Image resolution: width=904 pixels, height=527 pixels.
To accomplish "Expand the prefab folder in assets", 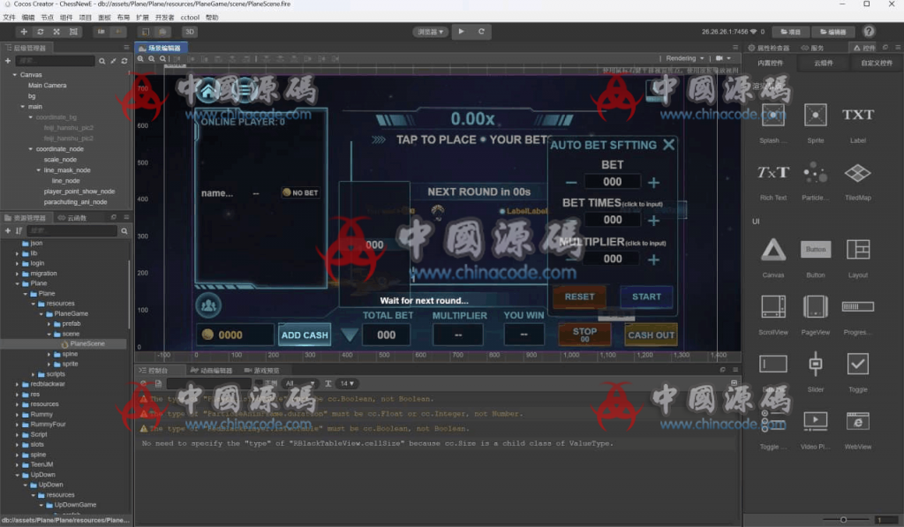I will click(x=49, y=324).
